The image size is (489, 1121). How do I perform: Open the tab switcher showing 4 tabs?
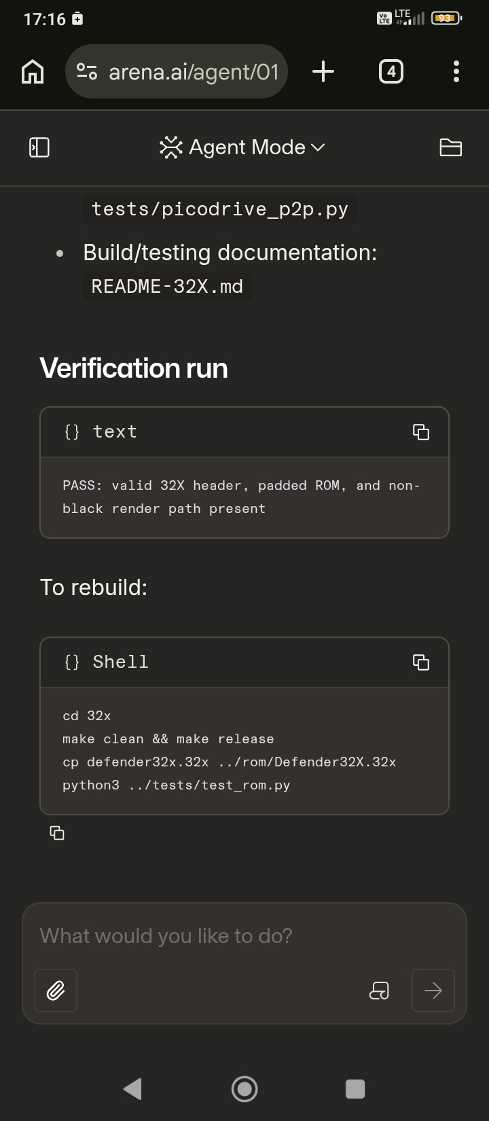click(391, 71)
